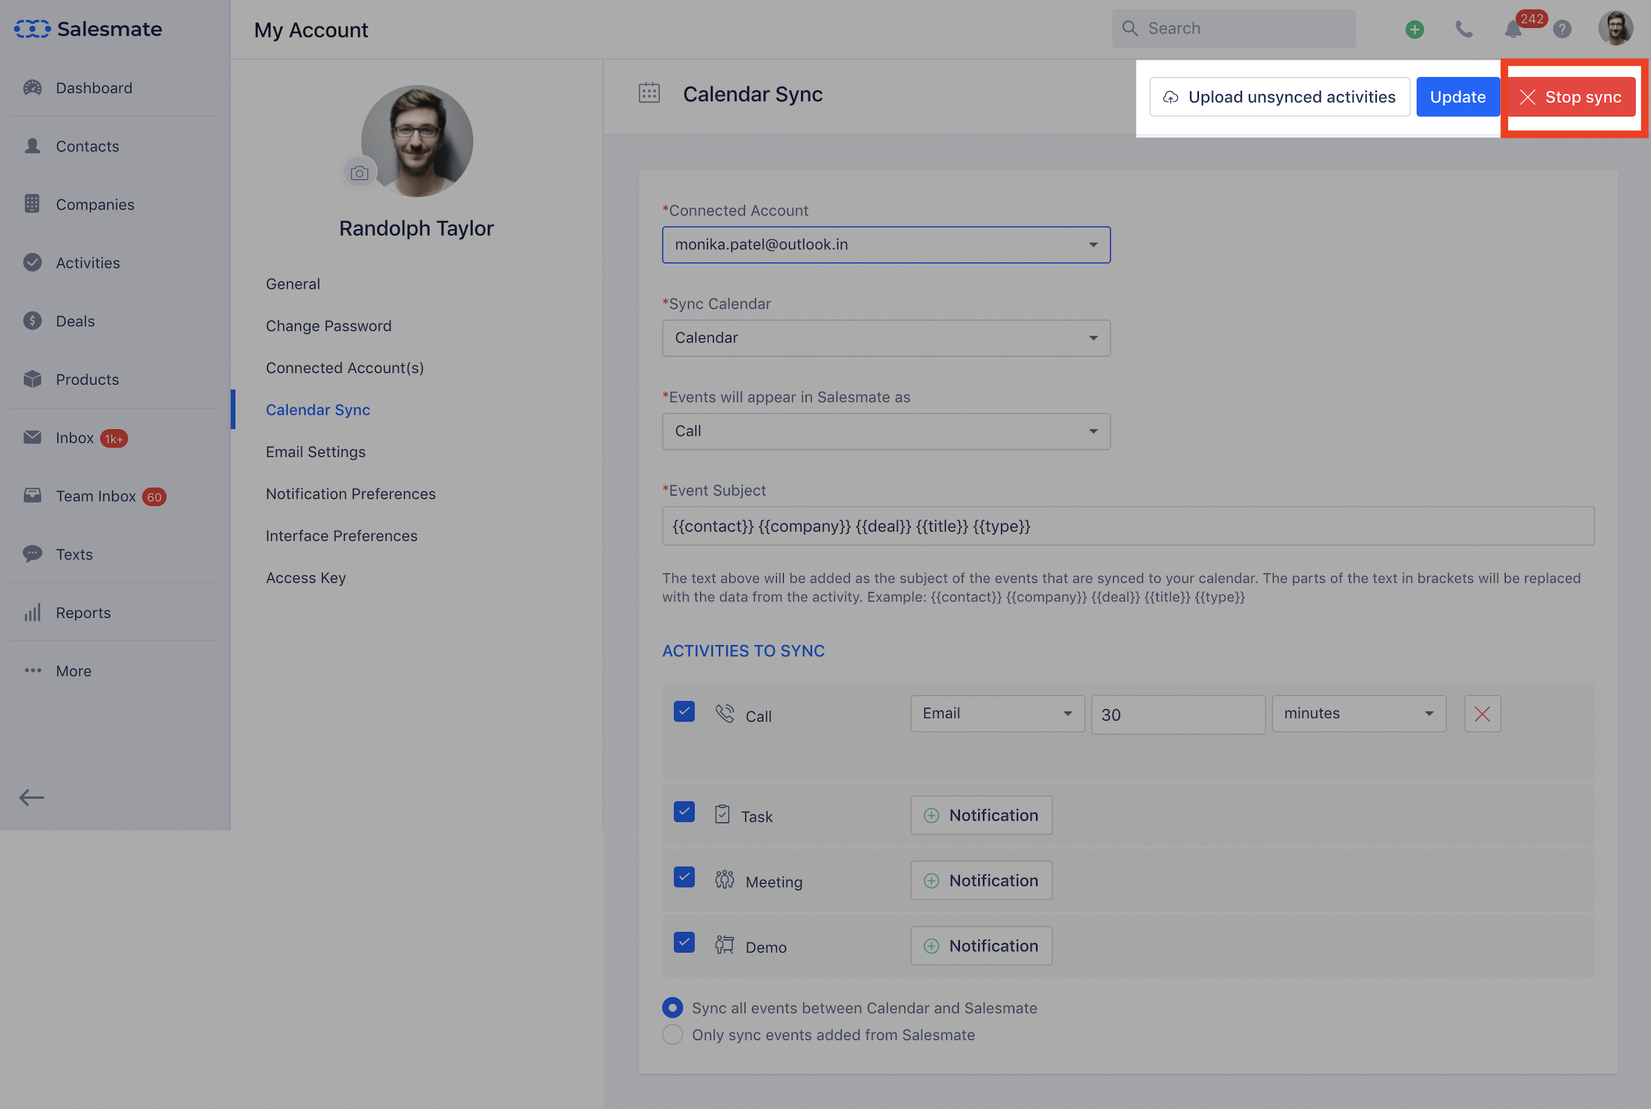Image resolution: width=1651 pixels, height=1109 pixels.
Task: Open the Contacts person icon
Action: 33,145
